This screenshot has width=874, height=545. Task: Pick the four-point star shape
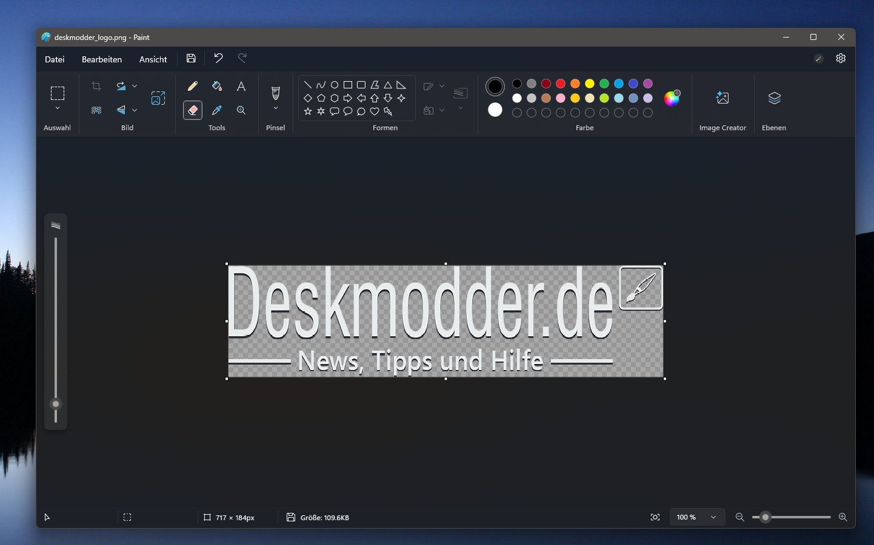click(401, 98)
